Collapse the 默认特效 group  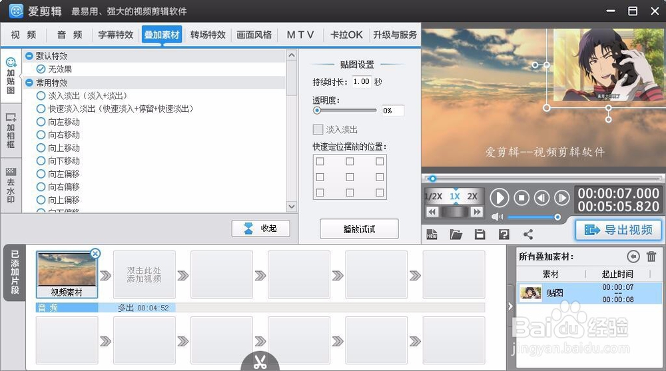tap(29, 56)
